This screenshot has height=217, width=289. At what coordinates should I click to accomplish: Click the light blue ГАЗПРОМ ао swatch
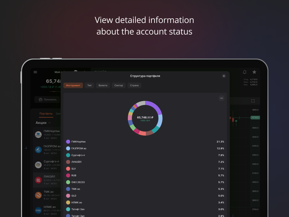click(68, 148)
